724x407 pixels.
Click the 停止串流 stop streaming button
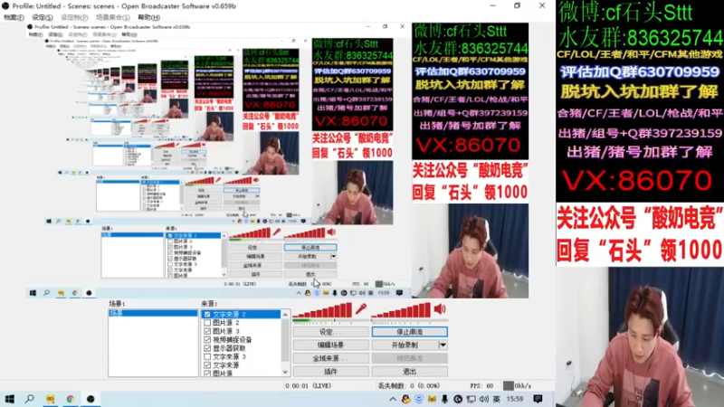point(410,332)
